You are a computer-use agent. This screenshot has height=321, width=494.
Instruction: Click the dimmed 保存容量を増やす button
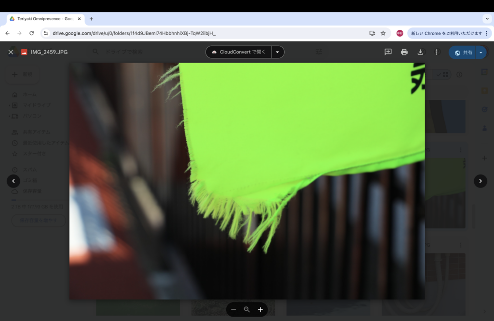click(39, 221)
